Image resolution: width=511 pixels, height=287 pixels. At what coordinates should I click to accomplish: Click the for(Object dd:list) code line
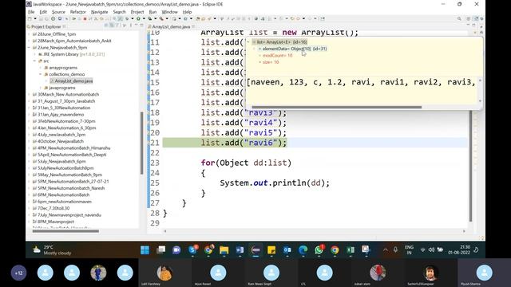[246, 163]
